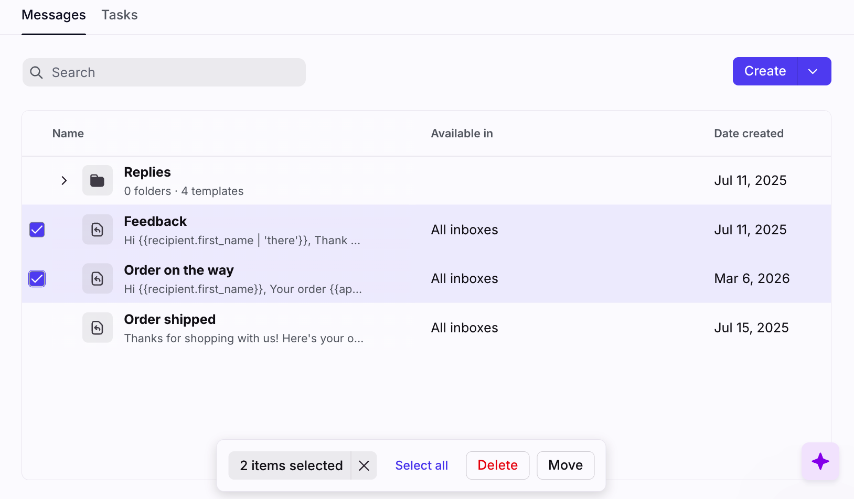Open the Create dropdown arrow
The image size is (854, 499).
813,71
